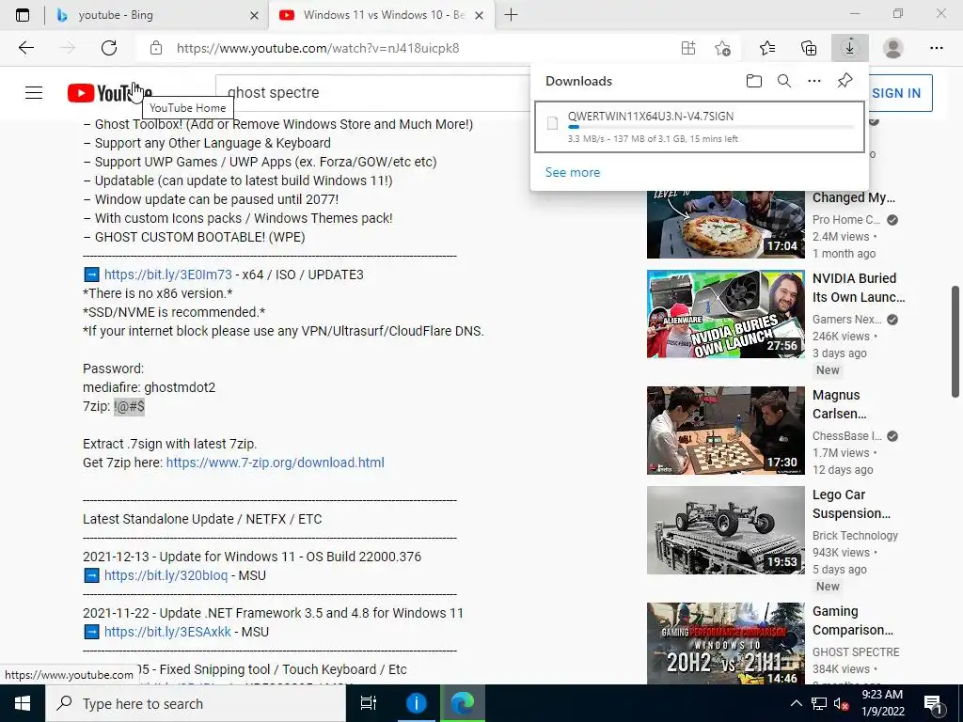The image size is (963, 722).
Task: Open the network tray icon
Action: coord(819,703)
